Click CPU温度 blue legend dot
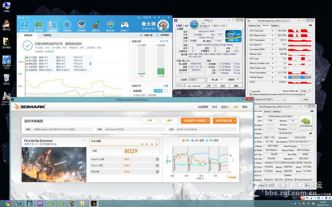This screenshot has height=207, width=332. [27, 58]
